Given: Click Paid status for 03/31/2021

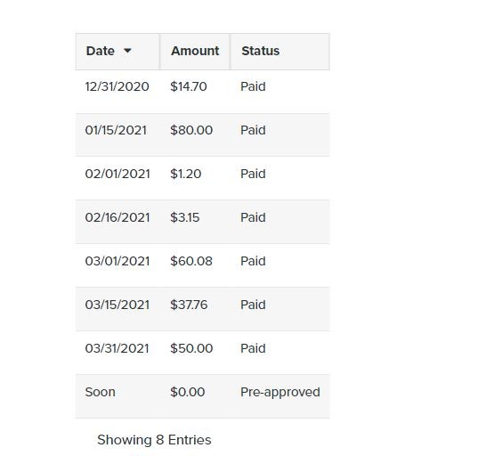Looking at the screenshot, I should 253,348.
